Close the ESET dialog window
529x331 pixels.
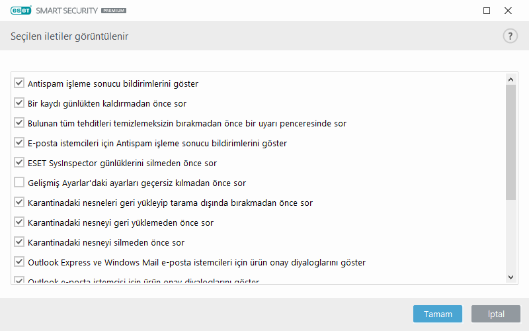(x=508, y=11)
